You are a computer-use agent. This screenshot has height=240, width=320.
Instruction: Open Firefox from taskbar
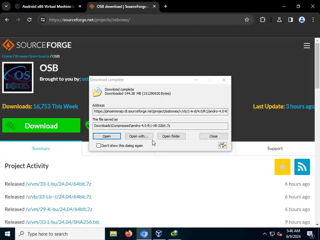pyautogui.click(x=128, y=234)
